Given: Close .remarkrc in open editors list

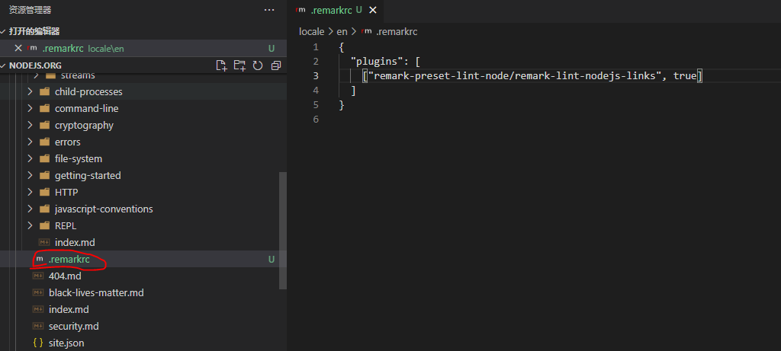Looking at the screenshot, I should (18, 48).
